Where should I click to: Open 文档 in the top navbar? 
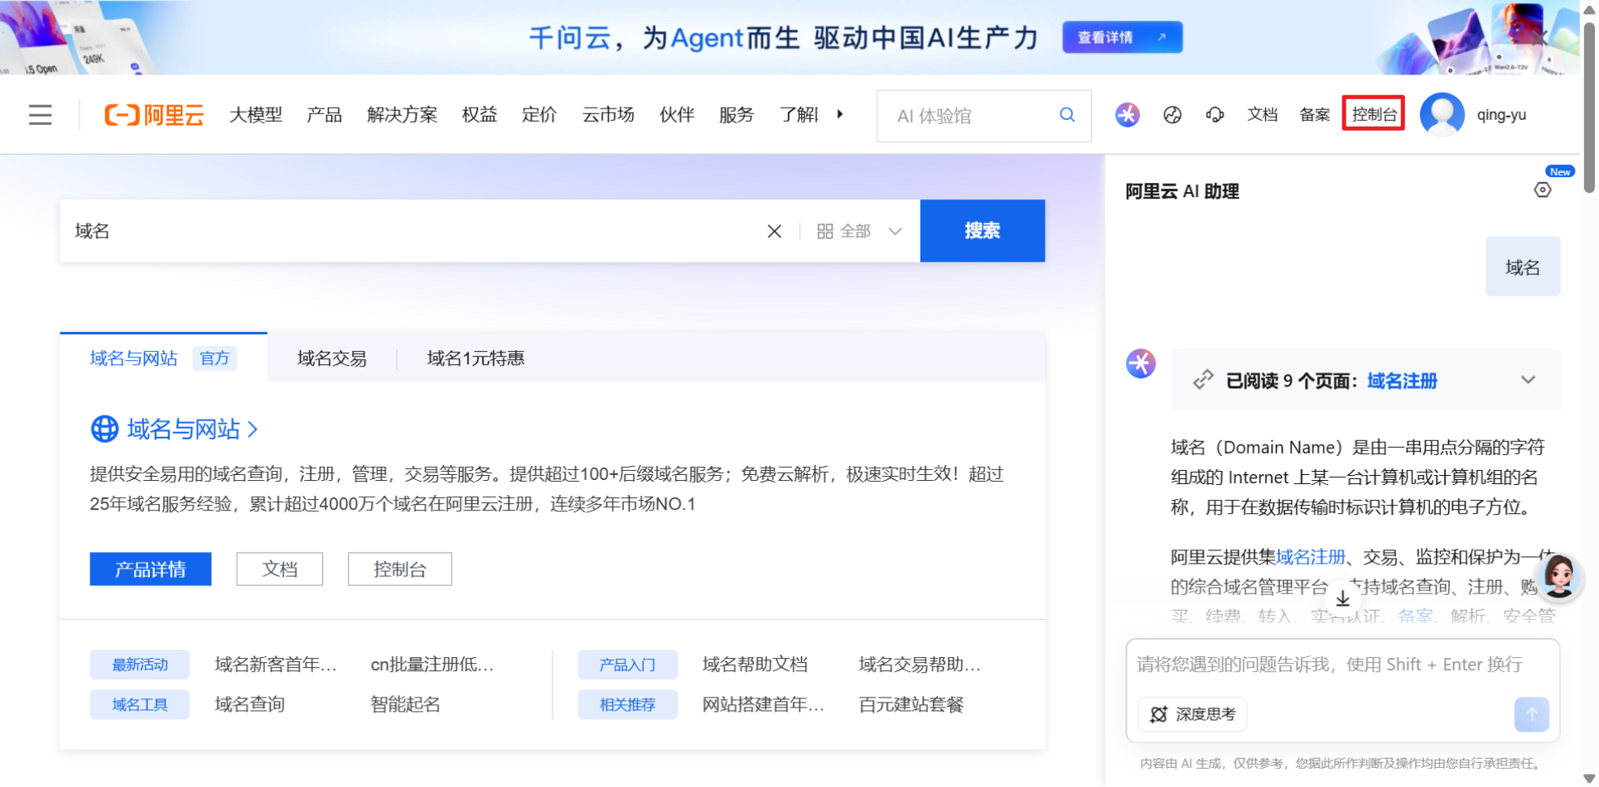pyautogui.click(x=1263, y=115)
